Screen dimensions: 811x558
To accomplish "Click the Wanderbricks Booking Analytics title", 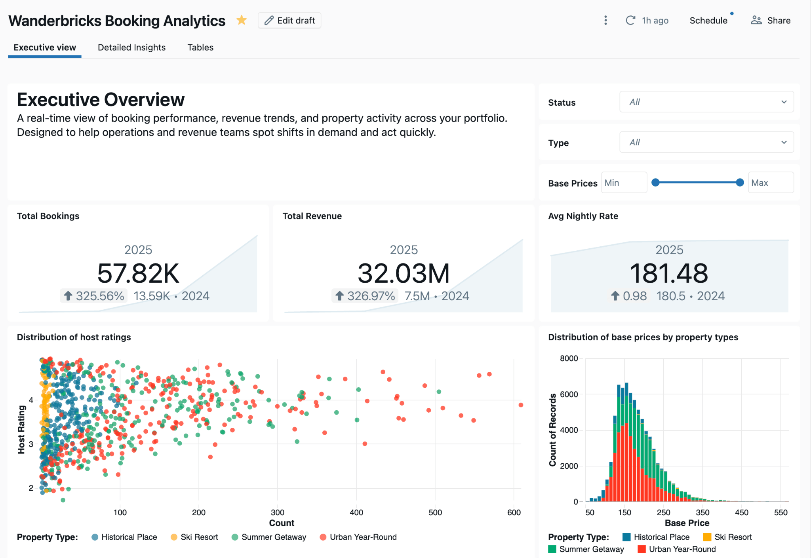I will [117, 21].
